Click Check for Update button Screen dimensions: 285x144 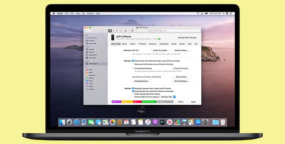pyautogui.click(x=160, y=50)
